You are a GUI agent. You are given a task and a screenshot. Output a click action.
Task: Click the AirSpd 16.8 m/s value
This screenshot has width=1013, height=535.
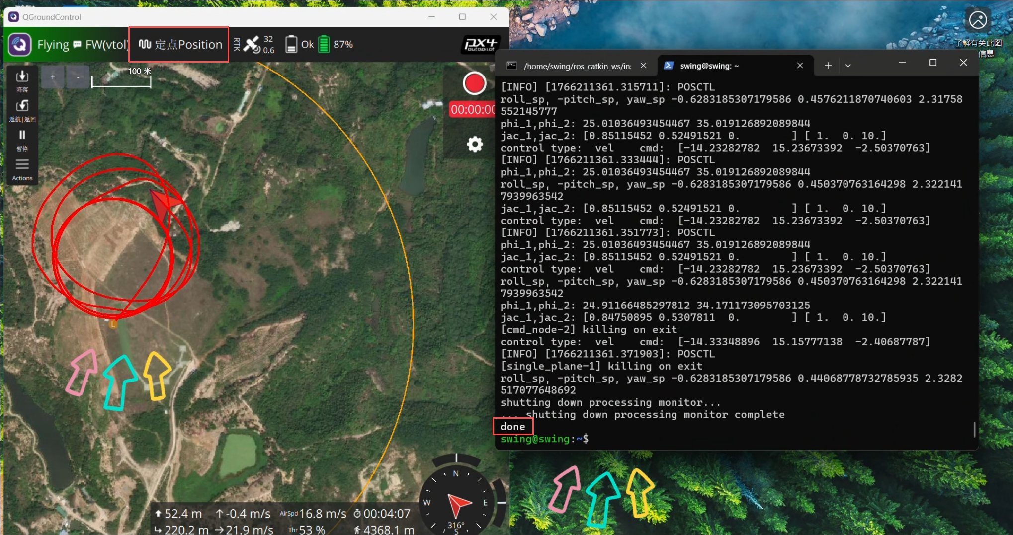[313, 514]
